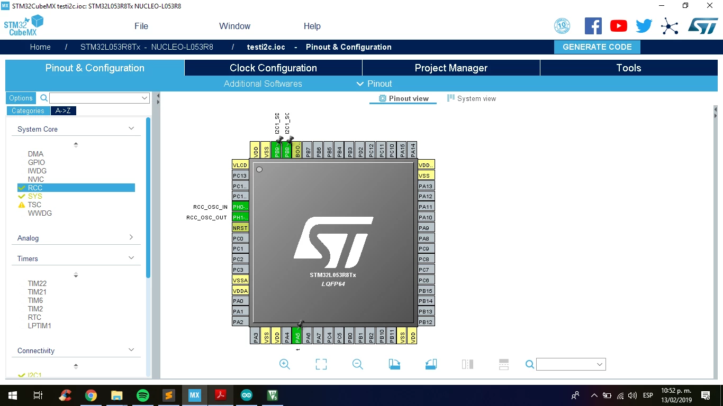Launch Google Chrome from the taskbar

click(x=91, y=395)
